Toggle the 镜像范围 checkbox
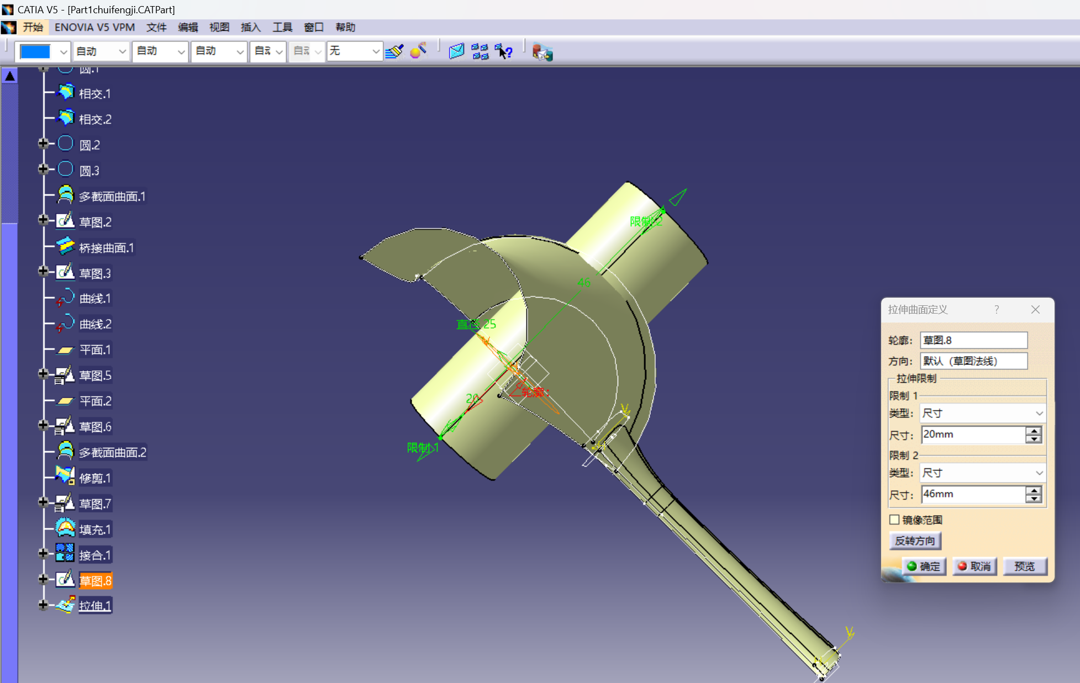 coord(894,520)
